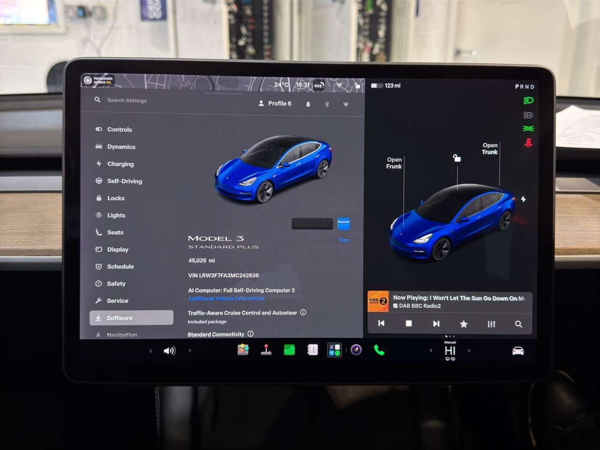This screenshot has width=600, height=450.
Task: Skip to next track
Action: point(436,323)
